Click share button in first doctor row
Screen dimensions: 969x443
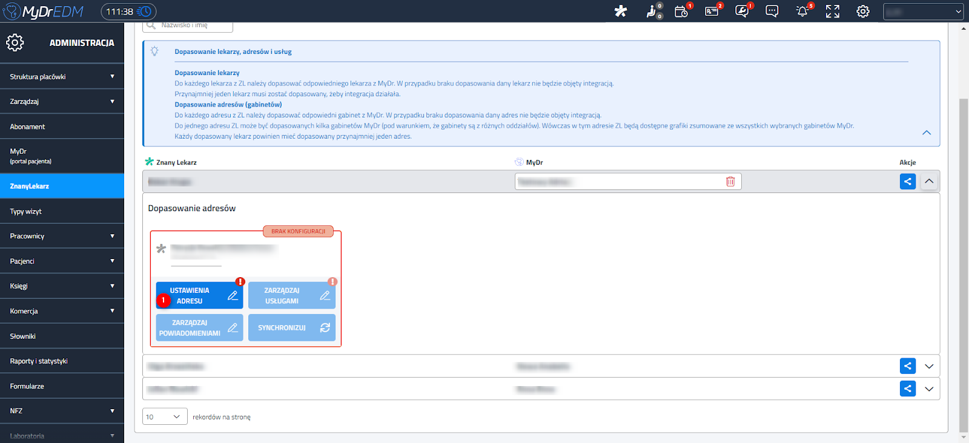tap(908, 182)
